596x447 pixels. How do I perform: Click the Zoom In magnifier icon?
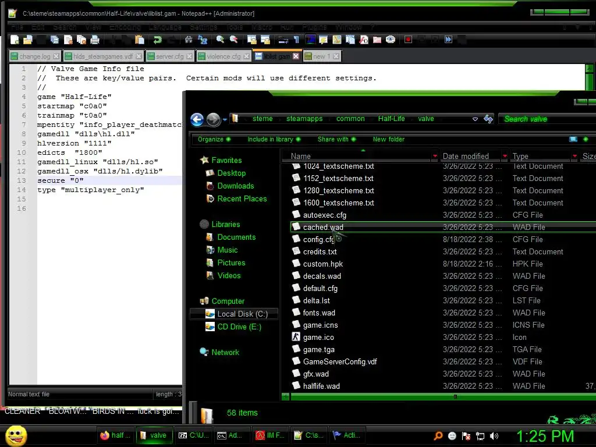[220, 40]
